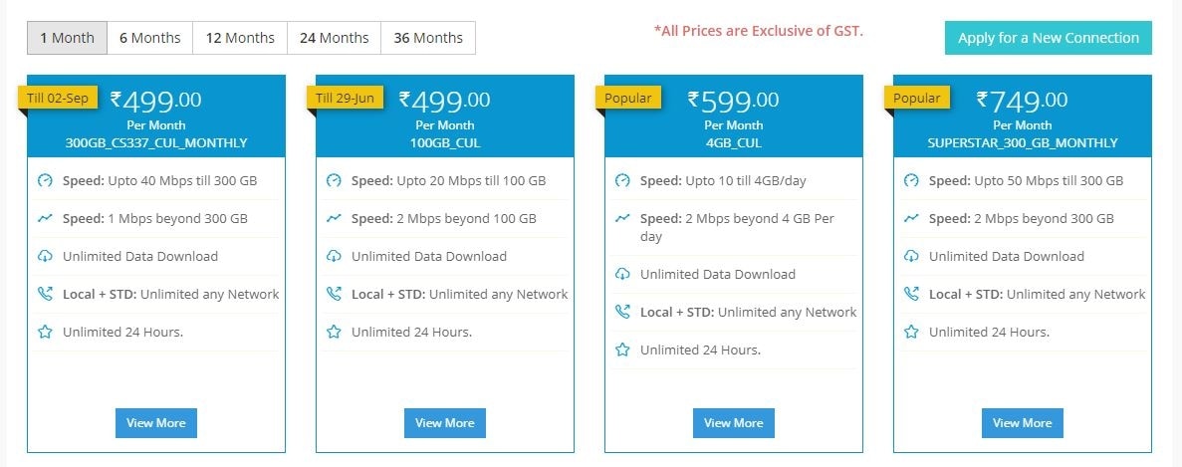Click phone icon in 4GB_CUL plan
Screen dimensions: 1182x467
pos(622,312)
